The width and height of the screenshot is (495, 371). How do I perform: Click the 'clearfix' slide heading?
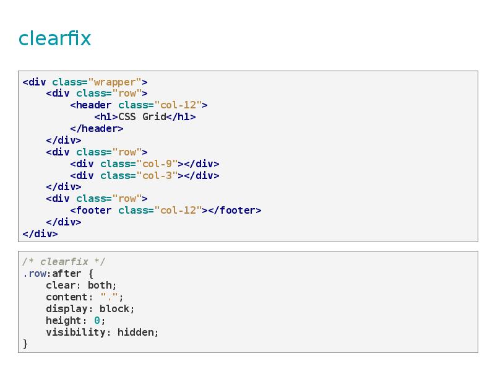point(54,38)
